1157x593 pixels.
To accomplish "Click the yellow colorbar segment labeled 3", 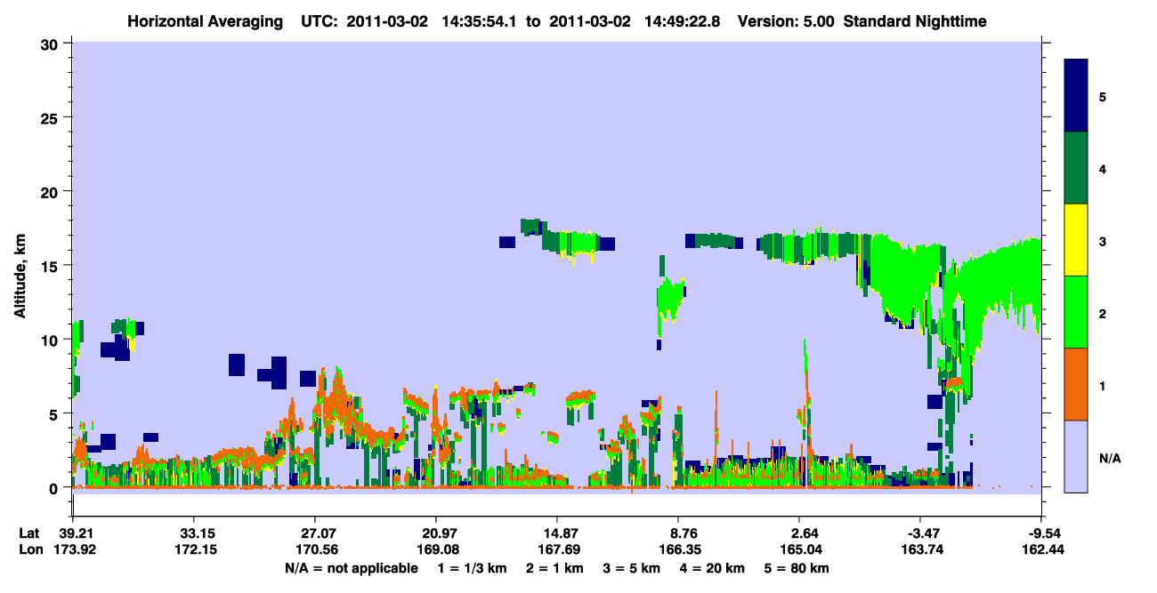I will (x=1076, y=240).
